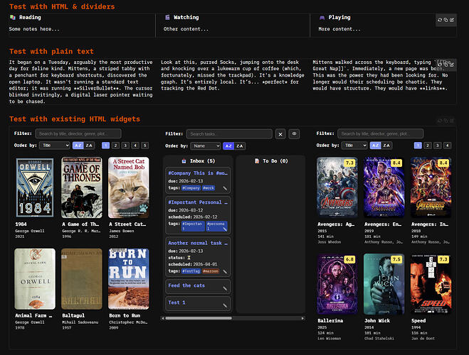Expand the movies Order by Title dropdown
Image resolution: width=469 pixels, height=355 pixels.
(354, 145)
